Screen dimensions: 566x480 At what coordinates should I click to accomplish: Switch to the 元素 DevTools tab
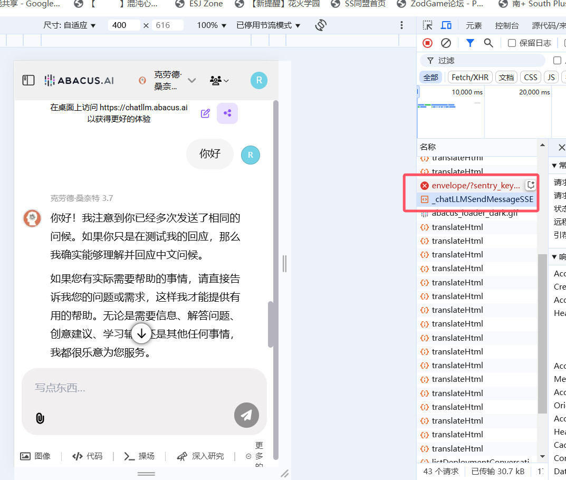474,25
